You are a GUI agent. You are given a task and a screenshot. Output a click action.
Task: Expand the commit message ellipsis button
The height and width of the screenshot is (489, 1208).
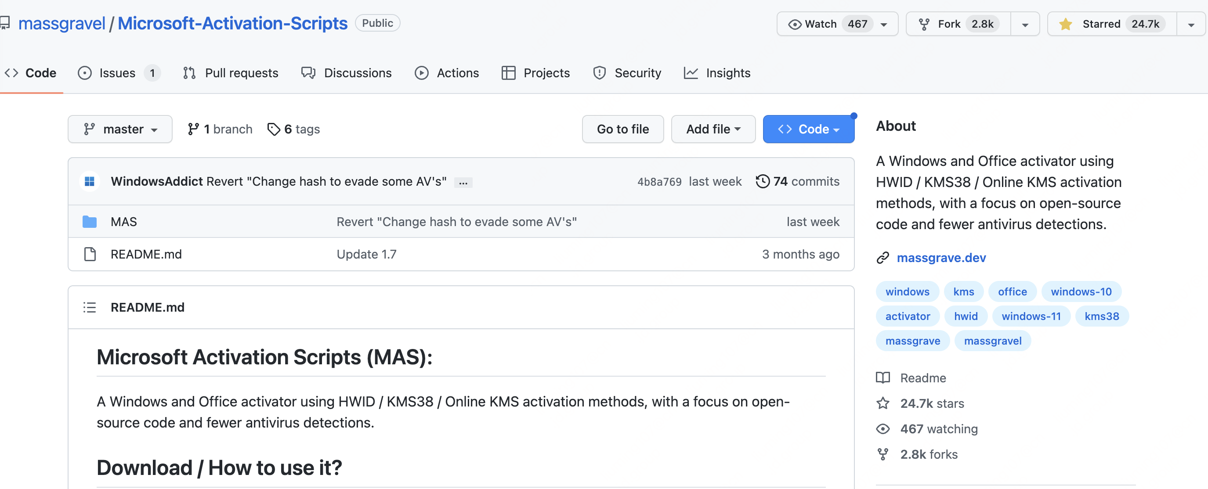463,183
